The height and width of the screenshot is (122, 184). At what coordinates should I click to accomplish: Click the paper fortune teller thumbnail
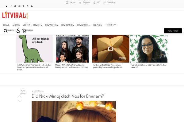coord(110,49)
